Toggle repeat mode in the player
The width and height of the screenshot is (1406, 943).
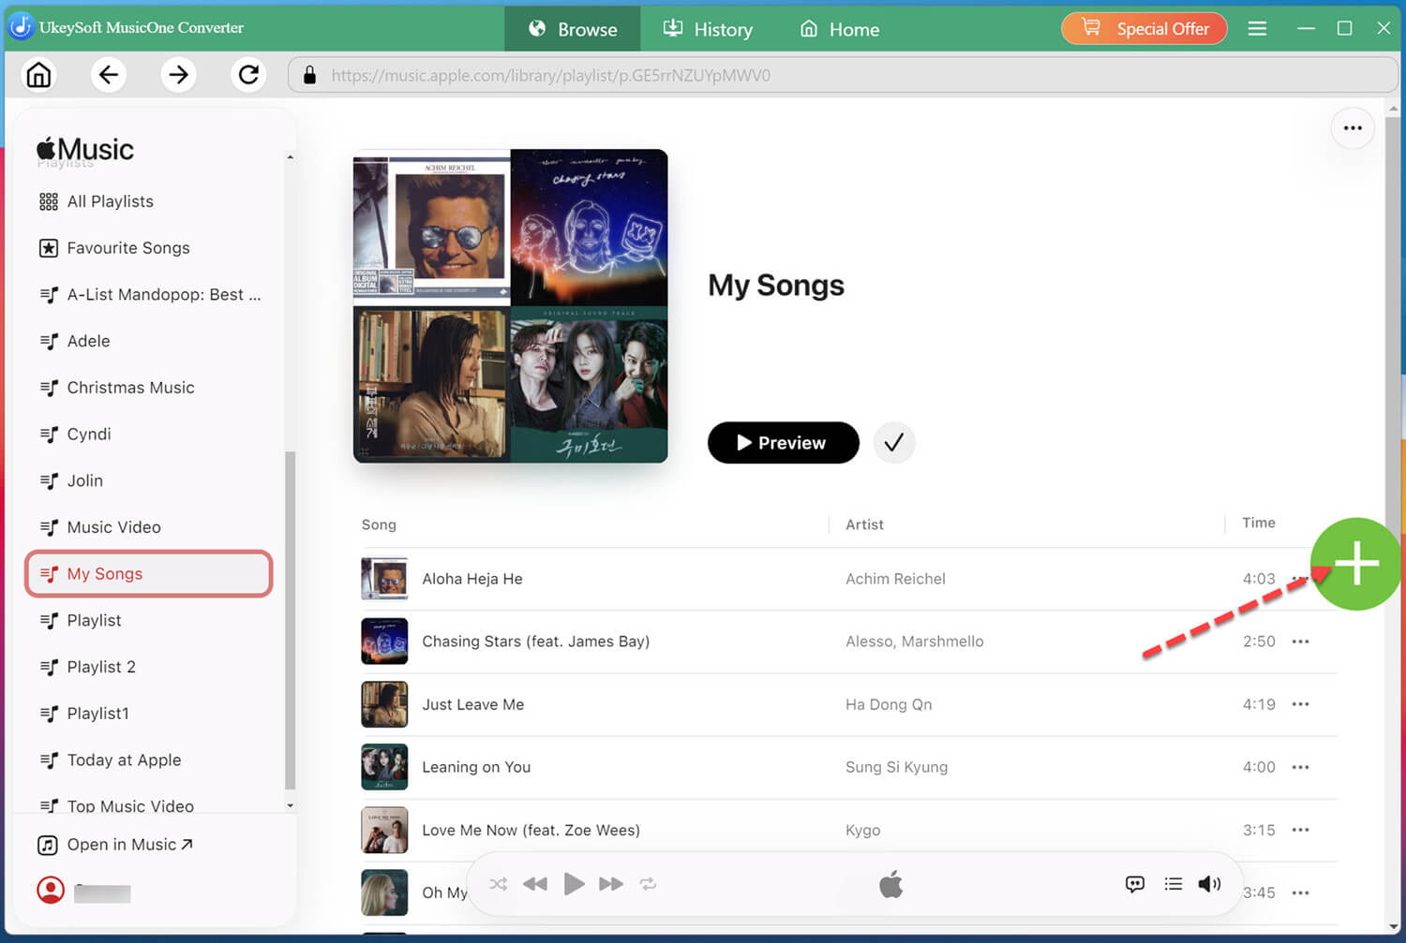(x=648, y=884)
